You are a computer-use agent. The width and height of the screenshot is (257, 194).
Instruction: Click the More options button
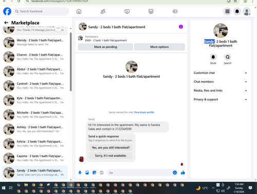159,47
